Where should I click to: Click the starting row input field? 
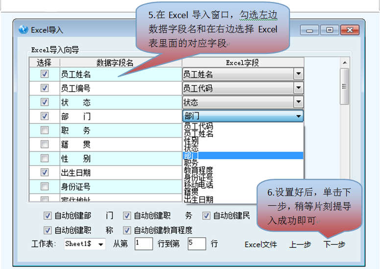143,244
